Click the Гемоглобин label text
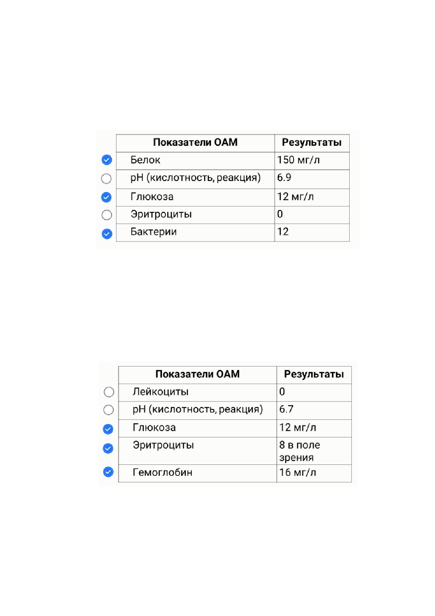Image resolution: width=435 pixels, height=616 pixels. click(x=162, y=472)
